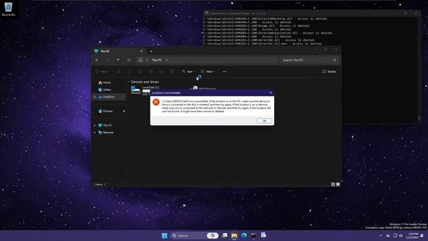Image resolution: width=428 pixels, height=241 pixels.
Task: Go back in File Explorer
Action: (97, 60)
